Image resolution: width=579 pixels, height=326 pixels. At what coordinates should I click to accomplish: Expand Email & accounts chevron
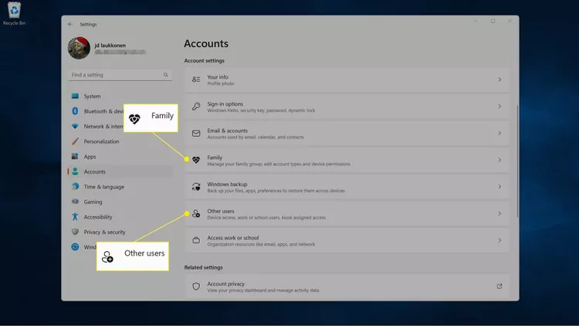[499, 133]
